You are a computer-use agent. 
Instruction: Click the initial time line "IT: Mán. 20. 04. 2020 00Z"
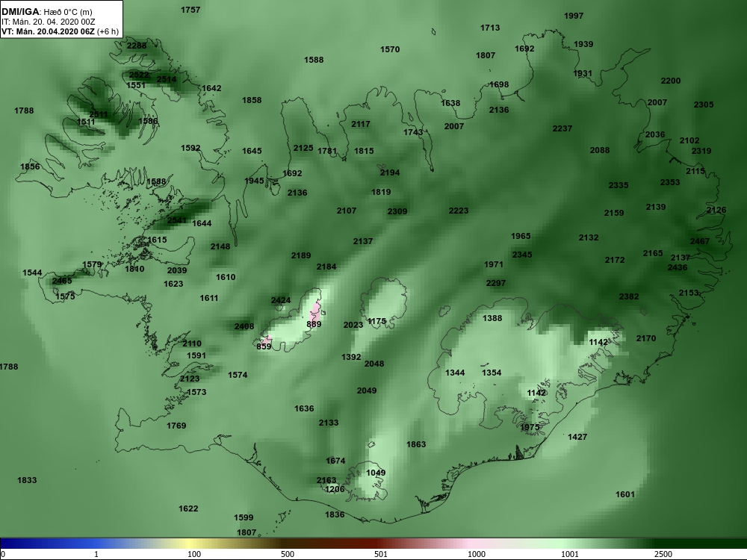49,22
